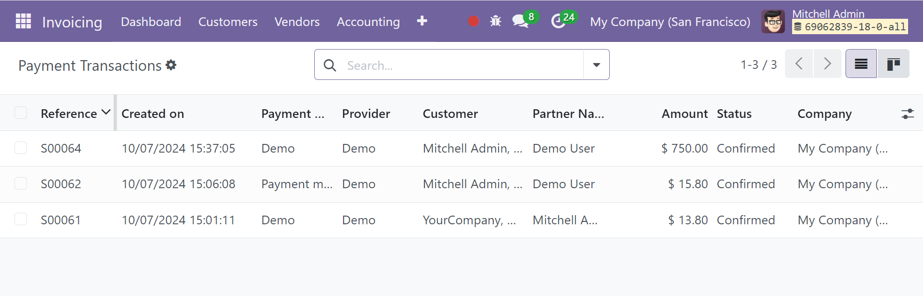This screenshot has height=296, width=923.
Task: Click YourCompany customer cell
Action: click(469, 220)
